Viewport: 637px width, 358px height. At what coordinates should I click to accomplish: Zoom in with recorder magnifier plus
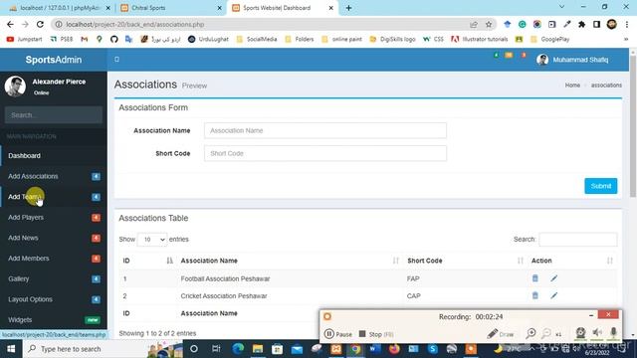[x=531, y=334]
